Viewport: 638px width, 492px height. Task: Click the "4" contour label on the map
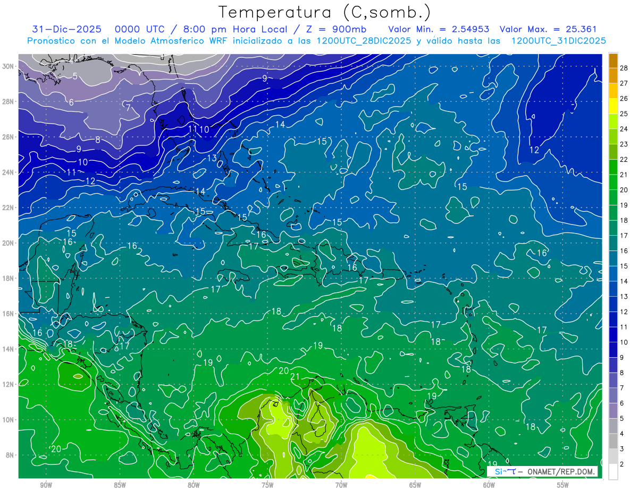tap(71, 62)
